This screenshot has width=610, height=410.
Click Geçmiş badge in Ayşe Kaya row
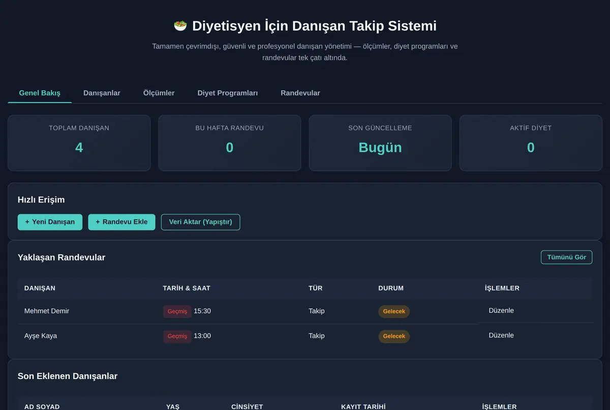click(177, 336)
